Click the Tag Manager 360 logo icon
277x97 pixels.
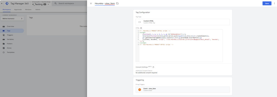click(x=7, y=3)
